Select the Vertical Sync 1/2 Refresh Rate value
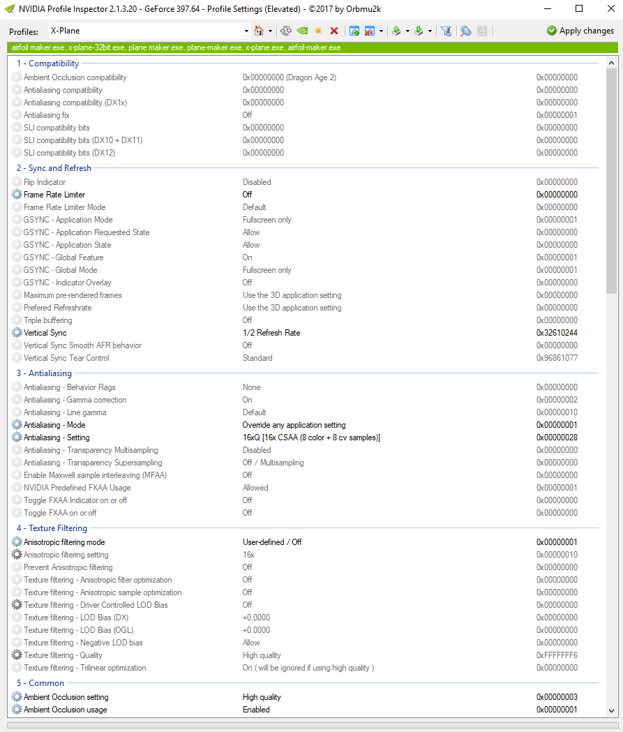The height and width of the screenshot is (732, 623). click(271, 333)
